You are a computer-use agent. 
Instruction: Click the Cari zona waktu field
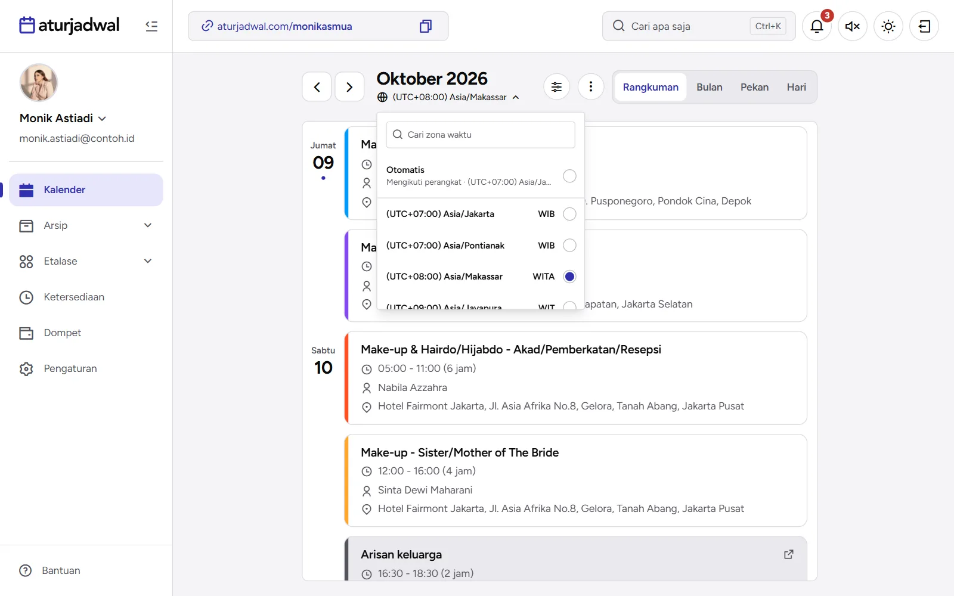click(x=481, y=135)
